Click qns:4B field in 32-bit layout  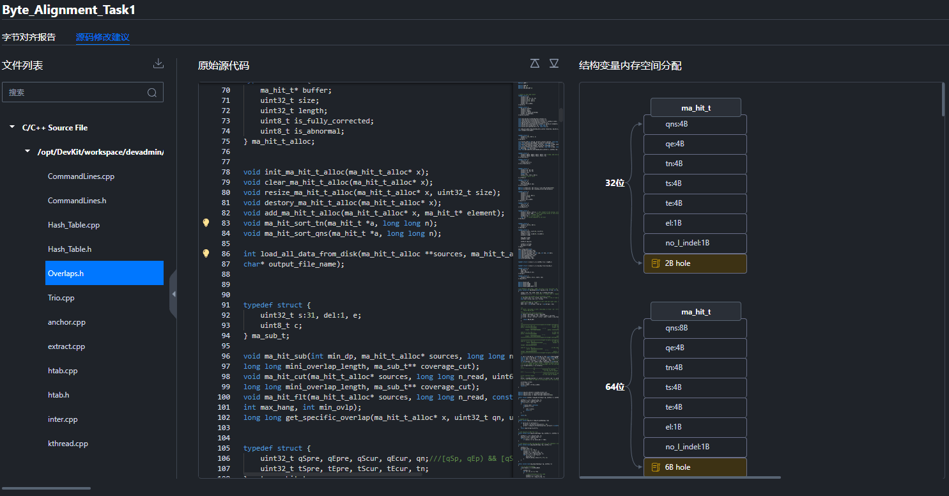[695, 124]
